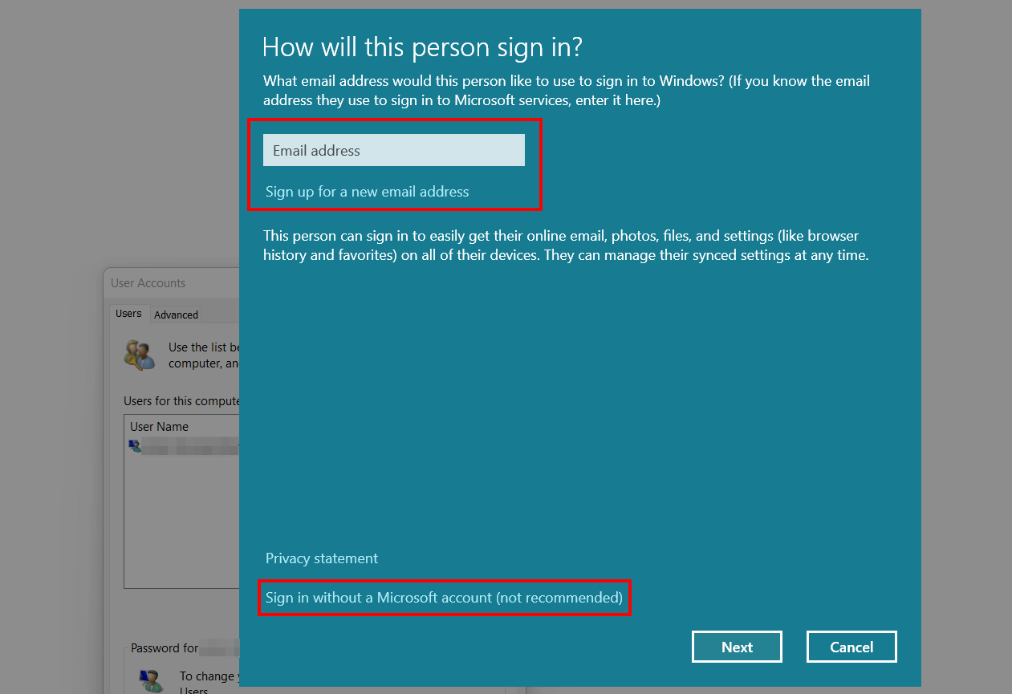Click the Email address input field
Image resolution: width=1012 pixels, height=694 pixels.
coord(393,150)
